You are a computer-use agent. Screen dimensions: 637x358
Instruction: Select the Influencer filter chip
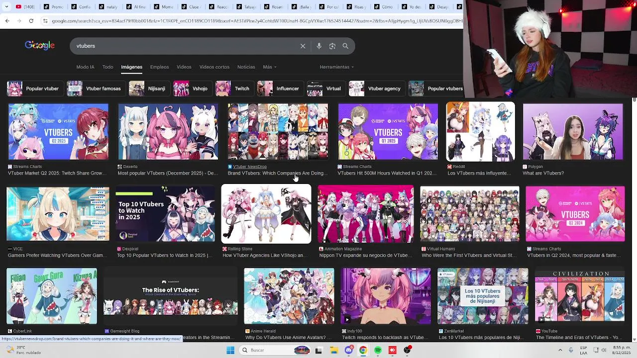(x=280, y=89)
